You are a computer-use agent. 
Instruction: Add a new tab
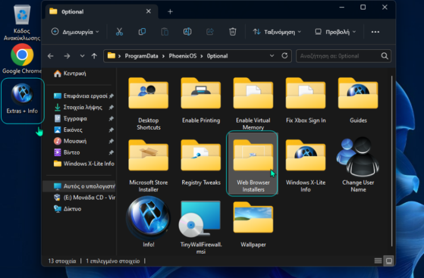tap(170, 11)
